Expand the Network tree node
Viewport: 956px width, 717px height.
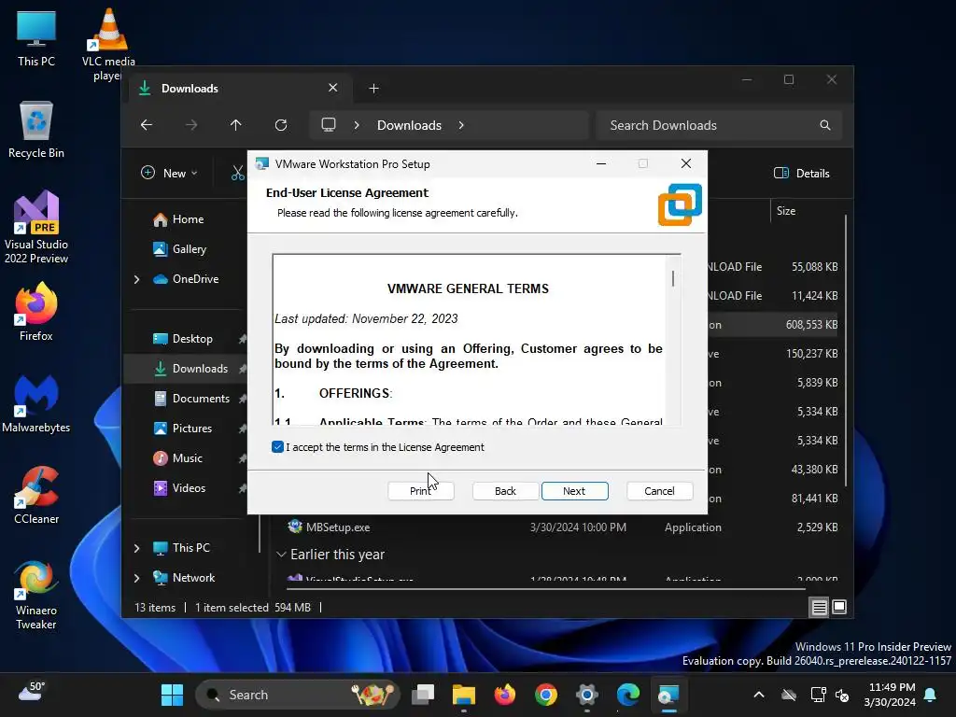(136, 578)
